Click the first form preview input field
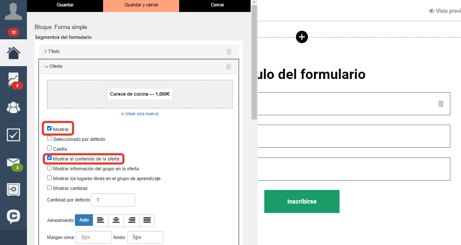461x245 pixels. 354,104
